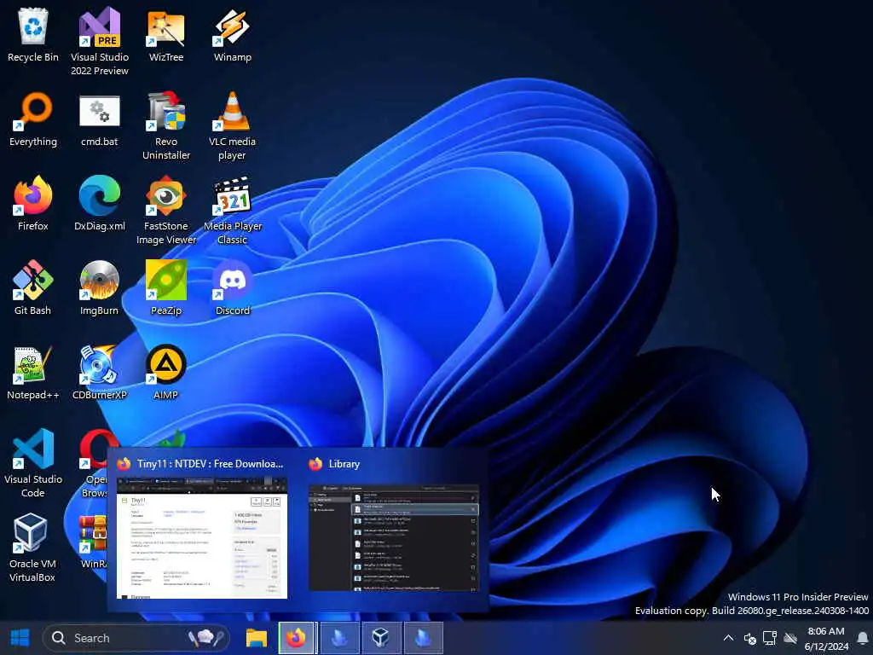Image resolution: width=873 pixels, height=655 pixels.
Task: Select the Oracle VM VirtualBox icon
Action: tap(32, 548)
